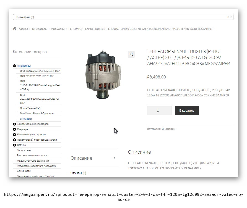This screenshot has width=247, height=208.
Task: Open Бензонасос category
Action: tap(24, 171)
